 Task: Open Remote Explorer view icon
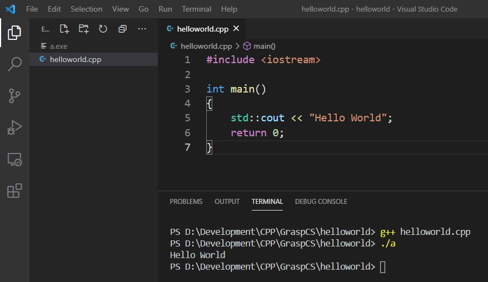pos(14,160)
